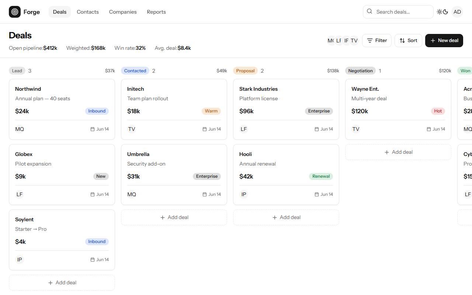Click the Inbound tag on Soylent
Viewport: 472px width, 295px height.
tap(97, 242)
